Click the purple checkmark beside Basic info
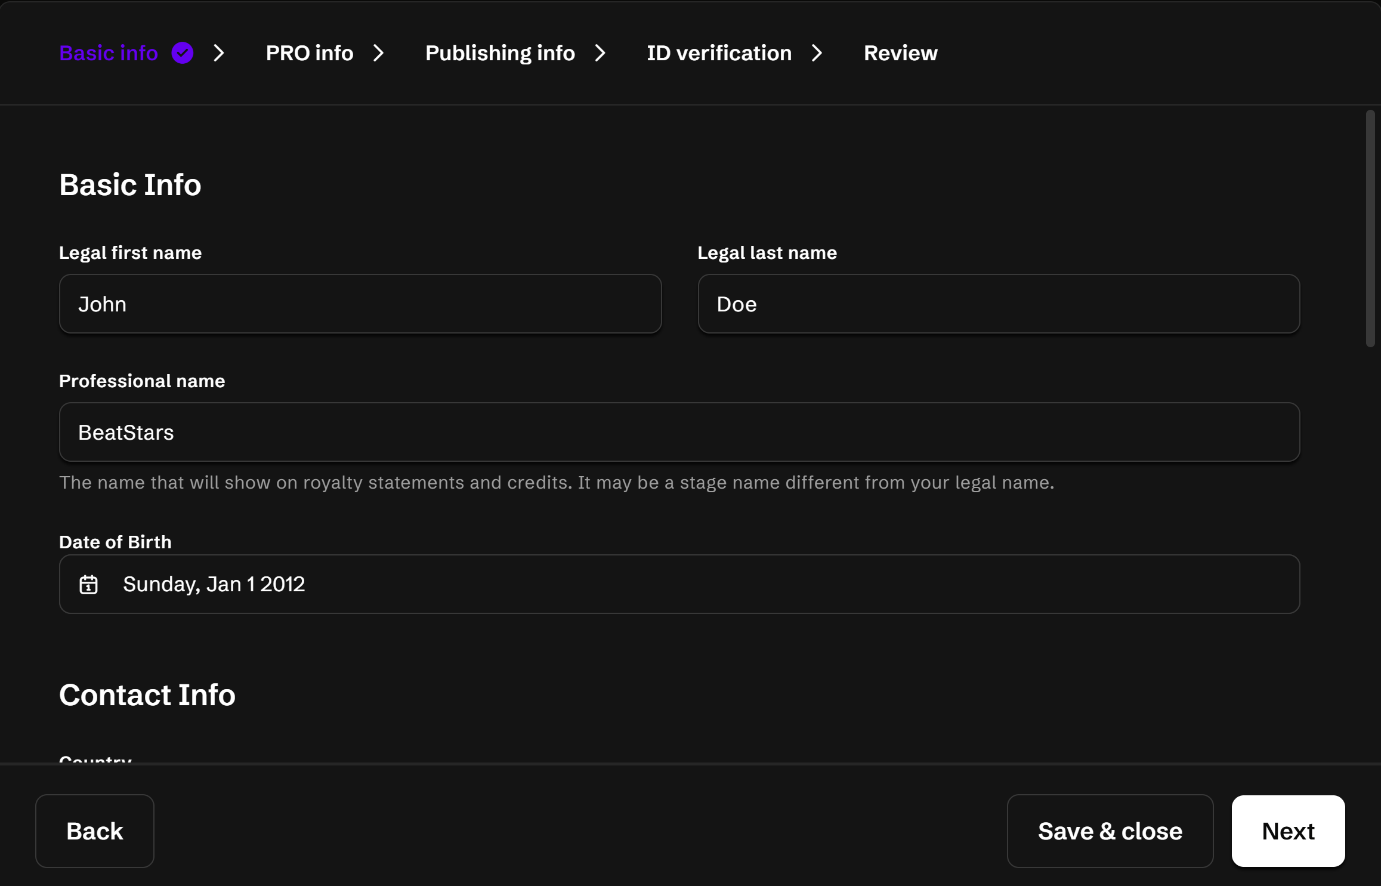The height and width of the screenshot is (886, 1381). (x=183, y=53)
